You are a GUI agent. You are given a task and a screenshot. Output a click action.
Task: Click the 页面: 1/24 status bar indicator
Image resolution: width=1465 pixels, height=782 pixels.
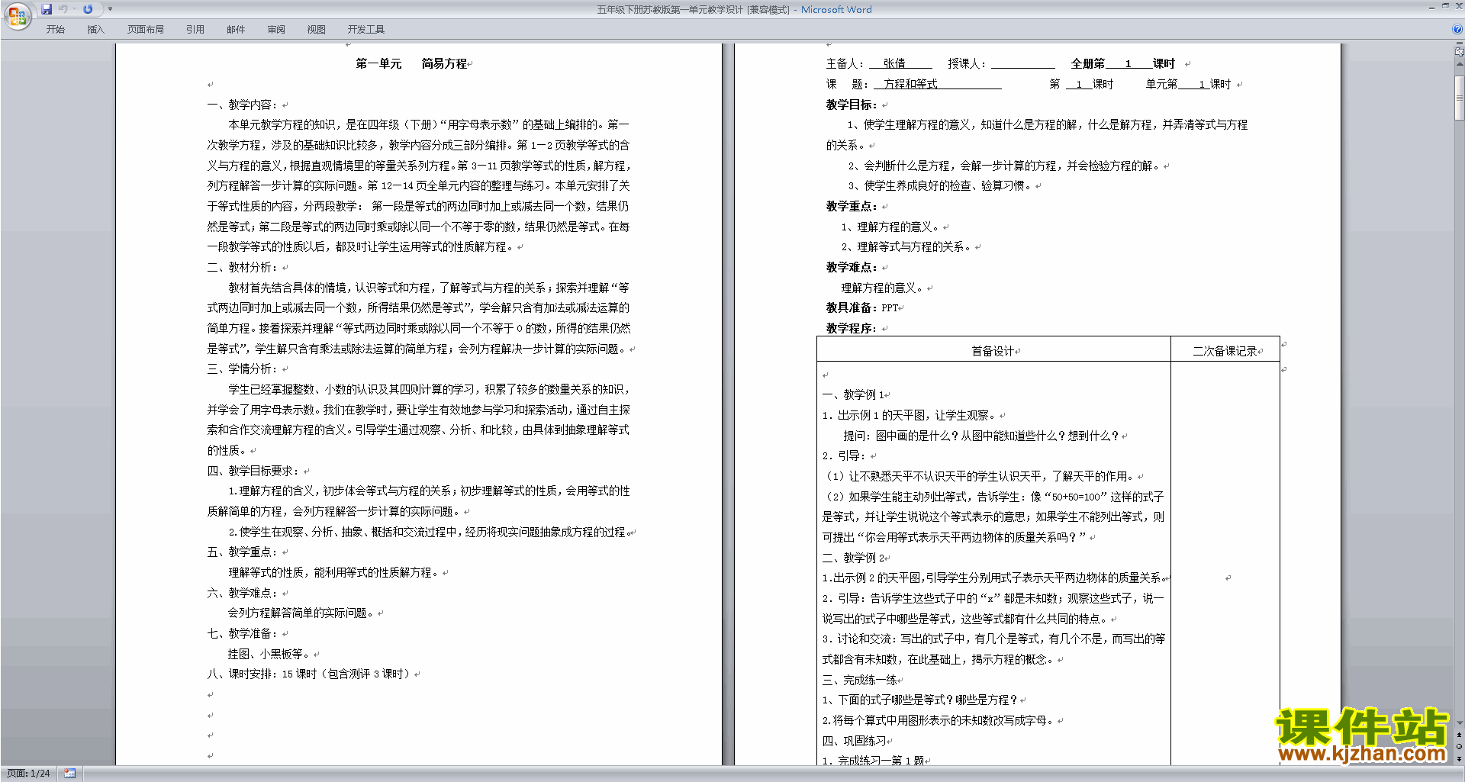(29, 774)
